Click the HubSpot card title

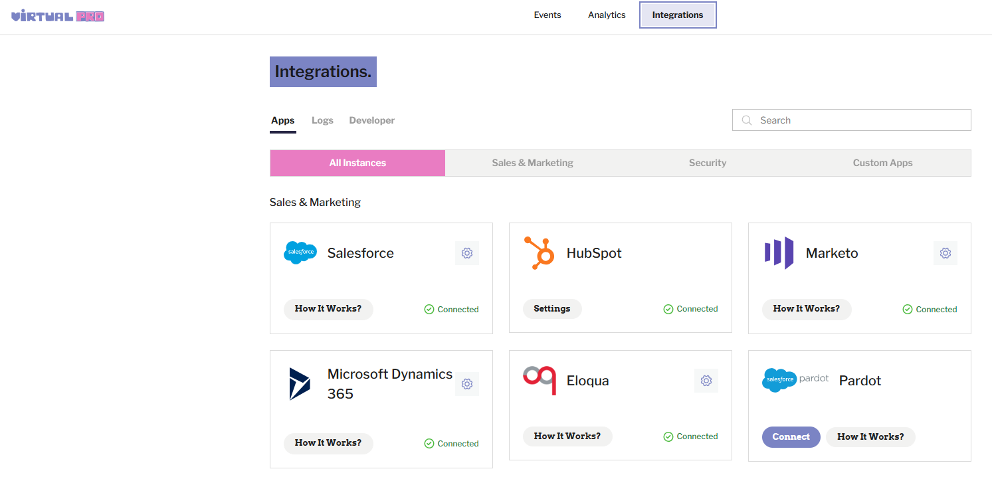[x=594, y=253]
